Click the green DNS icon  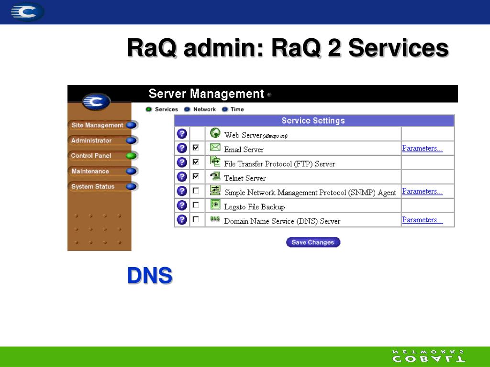pyautogui.click(x=215, y=219)
